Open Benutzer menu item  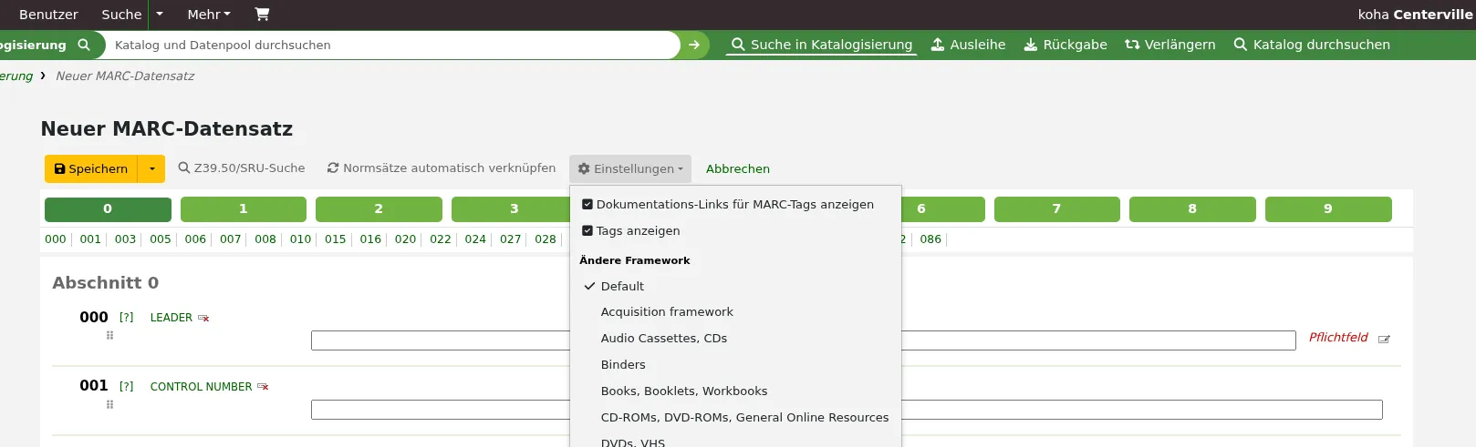point(48,15)
